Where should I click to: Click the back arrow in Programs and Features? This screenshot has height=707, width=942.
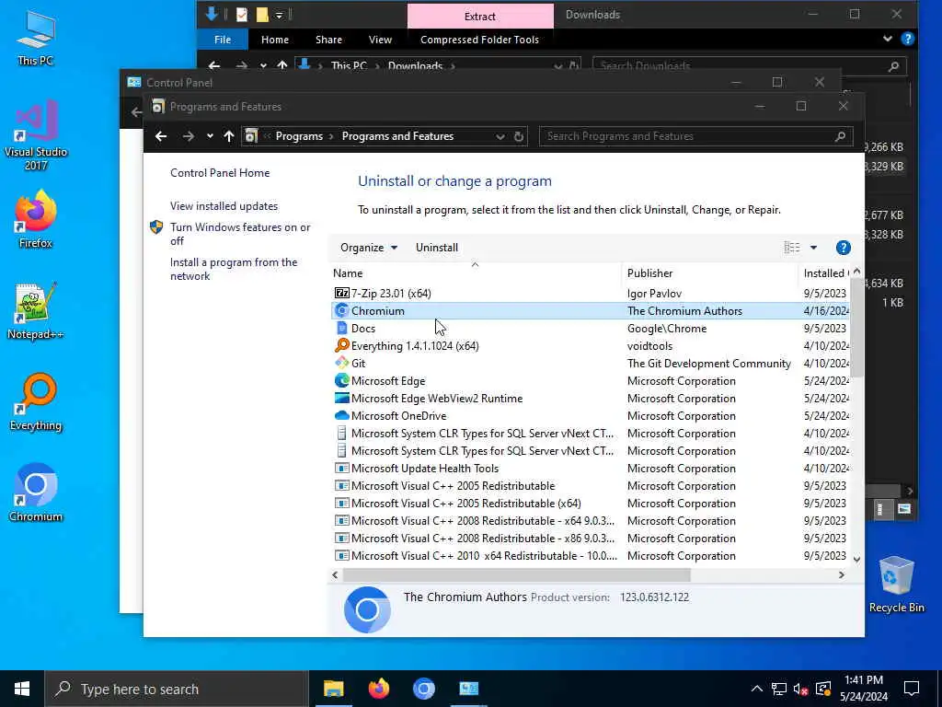coord(160,136)
